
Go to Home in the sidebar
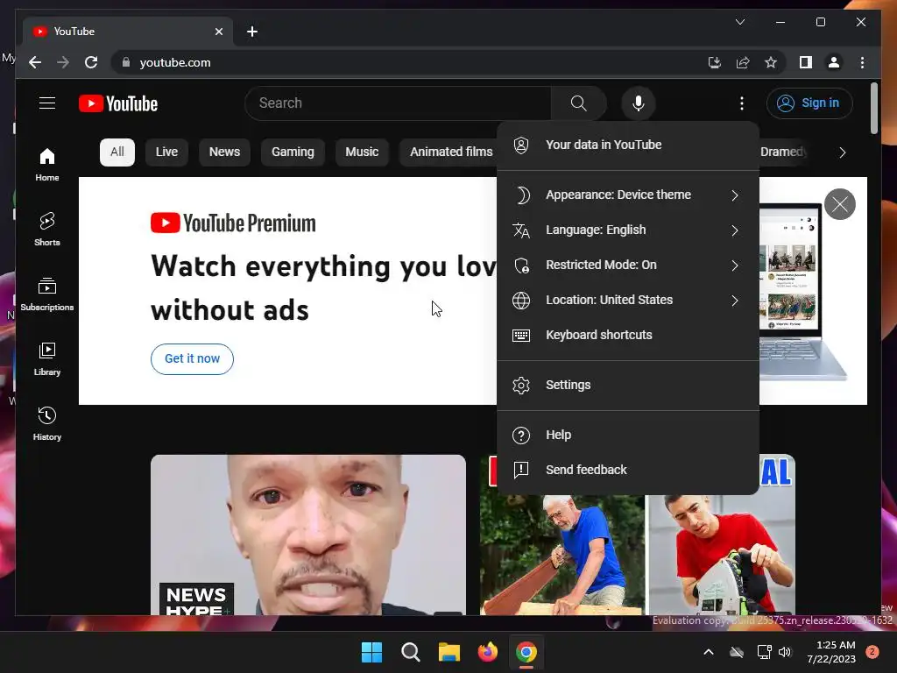click(x=47, y=165)
